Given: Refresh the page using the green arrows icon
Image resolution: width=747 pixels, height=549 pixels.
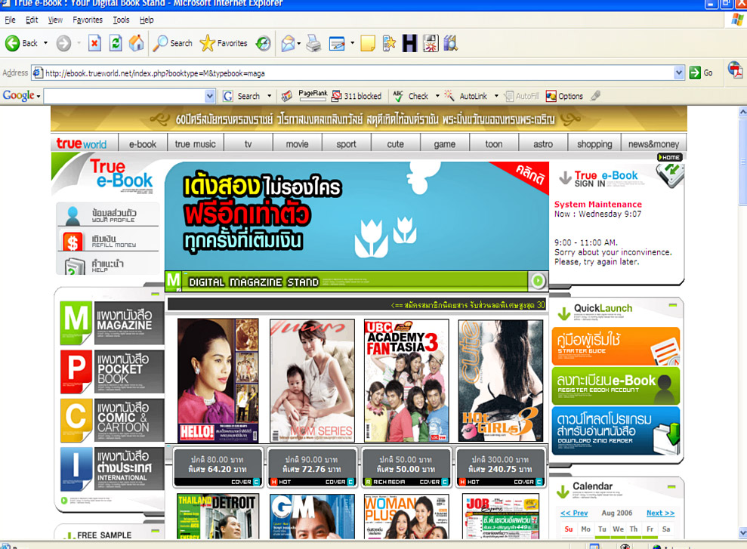Looking at the screenshot, I should (116, 43).
